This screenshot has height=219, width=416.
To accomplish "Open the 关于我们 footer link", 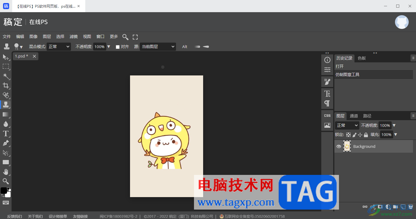I will coord(35,216).
